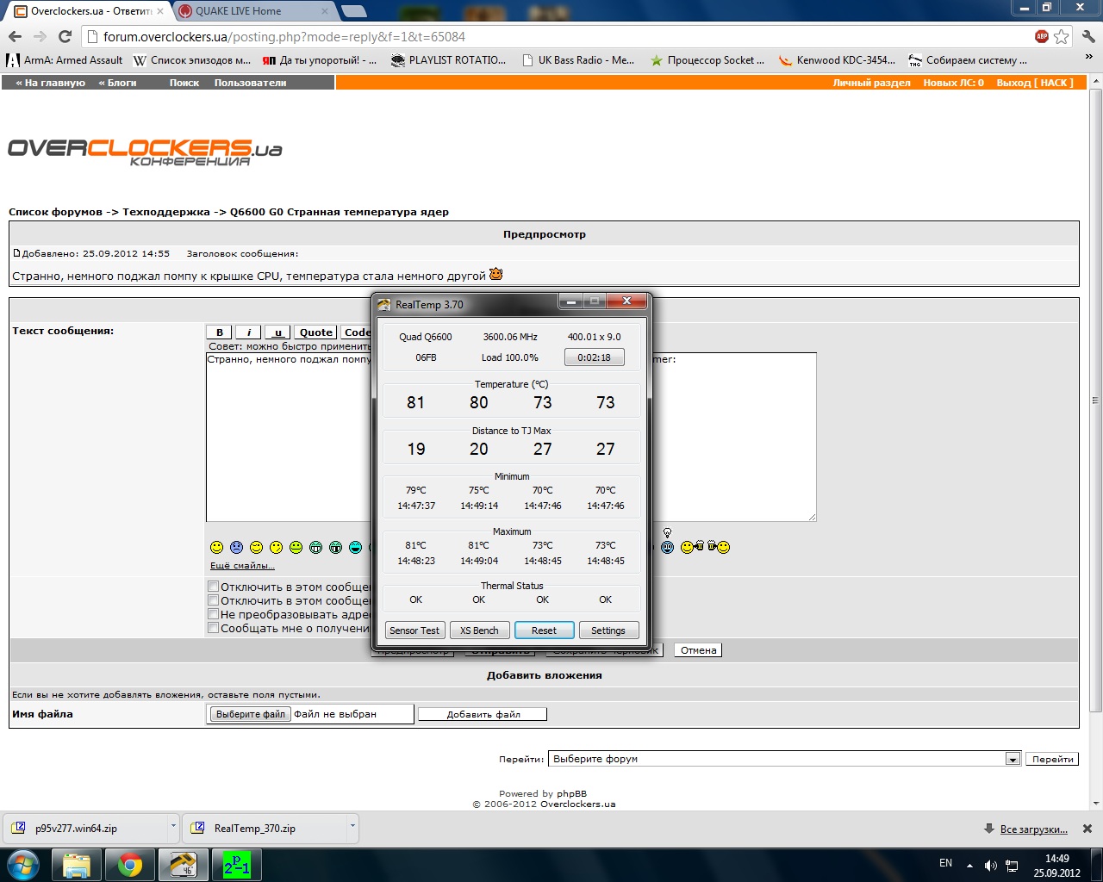The width and height of the screenshot is (1103, 882).
Task: Click the 0:02:18 timer button in RealTemp
Action: (595, 357)
